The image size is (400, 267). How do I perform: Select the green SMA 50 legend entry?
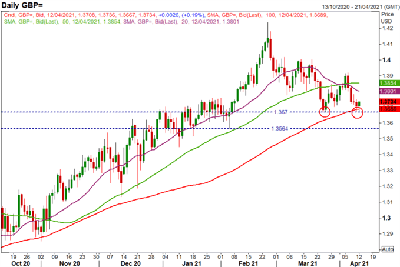(x=62, y=22)
